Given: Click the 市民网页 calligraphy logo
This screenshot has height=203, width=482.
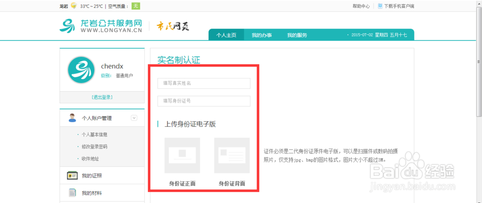Looking at the screenshot, I should pyautogui.click(x=173, y=26).
